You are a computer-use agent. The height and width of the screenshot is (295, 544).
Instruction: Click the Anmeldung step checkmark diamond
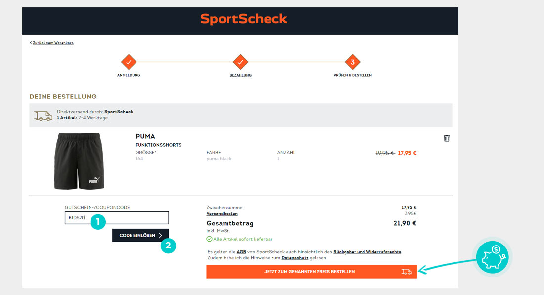128,62
